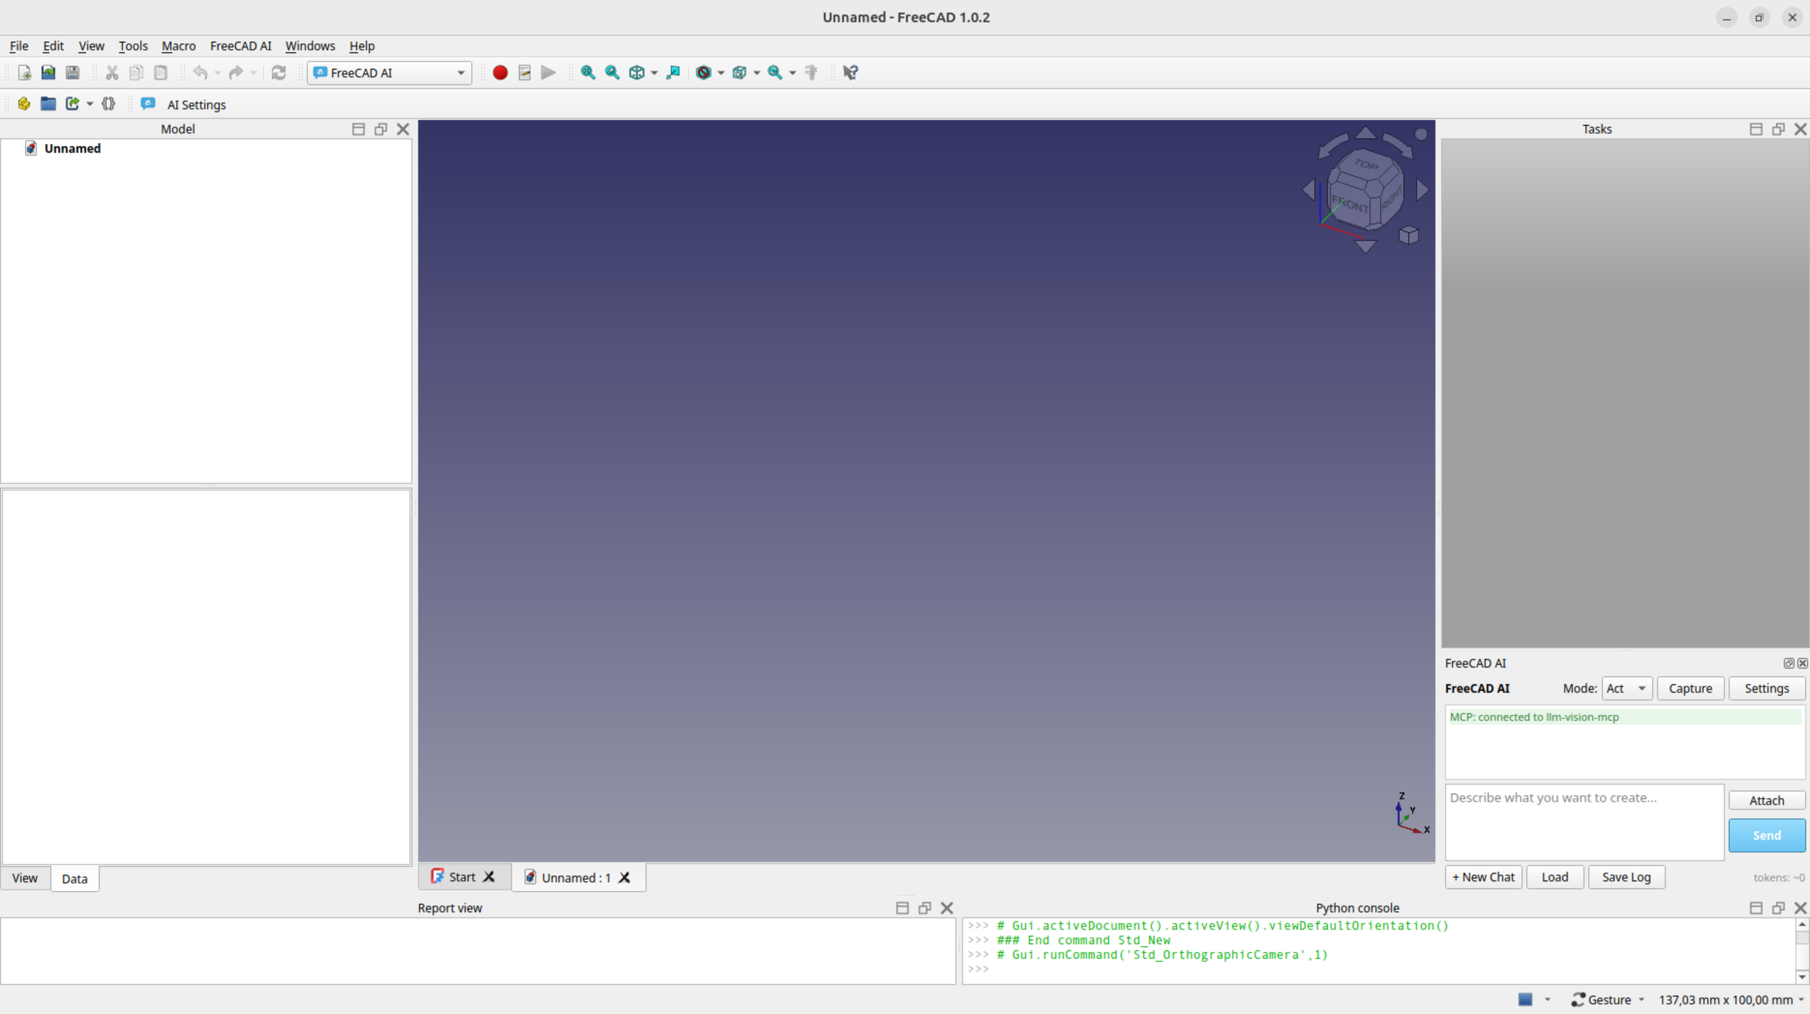Screen dimensions: 1810x1014
Task: Click the Capture button
Action: 1690,688
